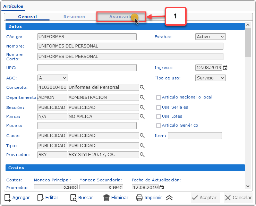
Task: Select the Artículos window tab
Action: pos(13,6)
